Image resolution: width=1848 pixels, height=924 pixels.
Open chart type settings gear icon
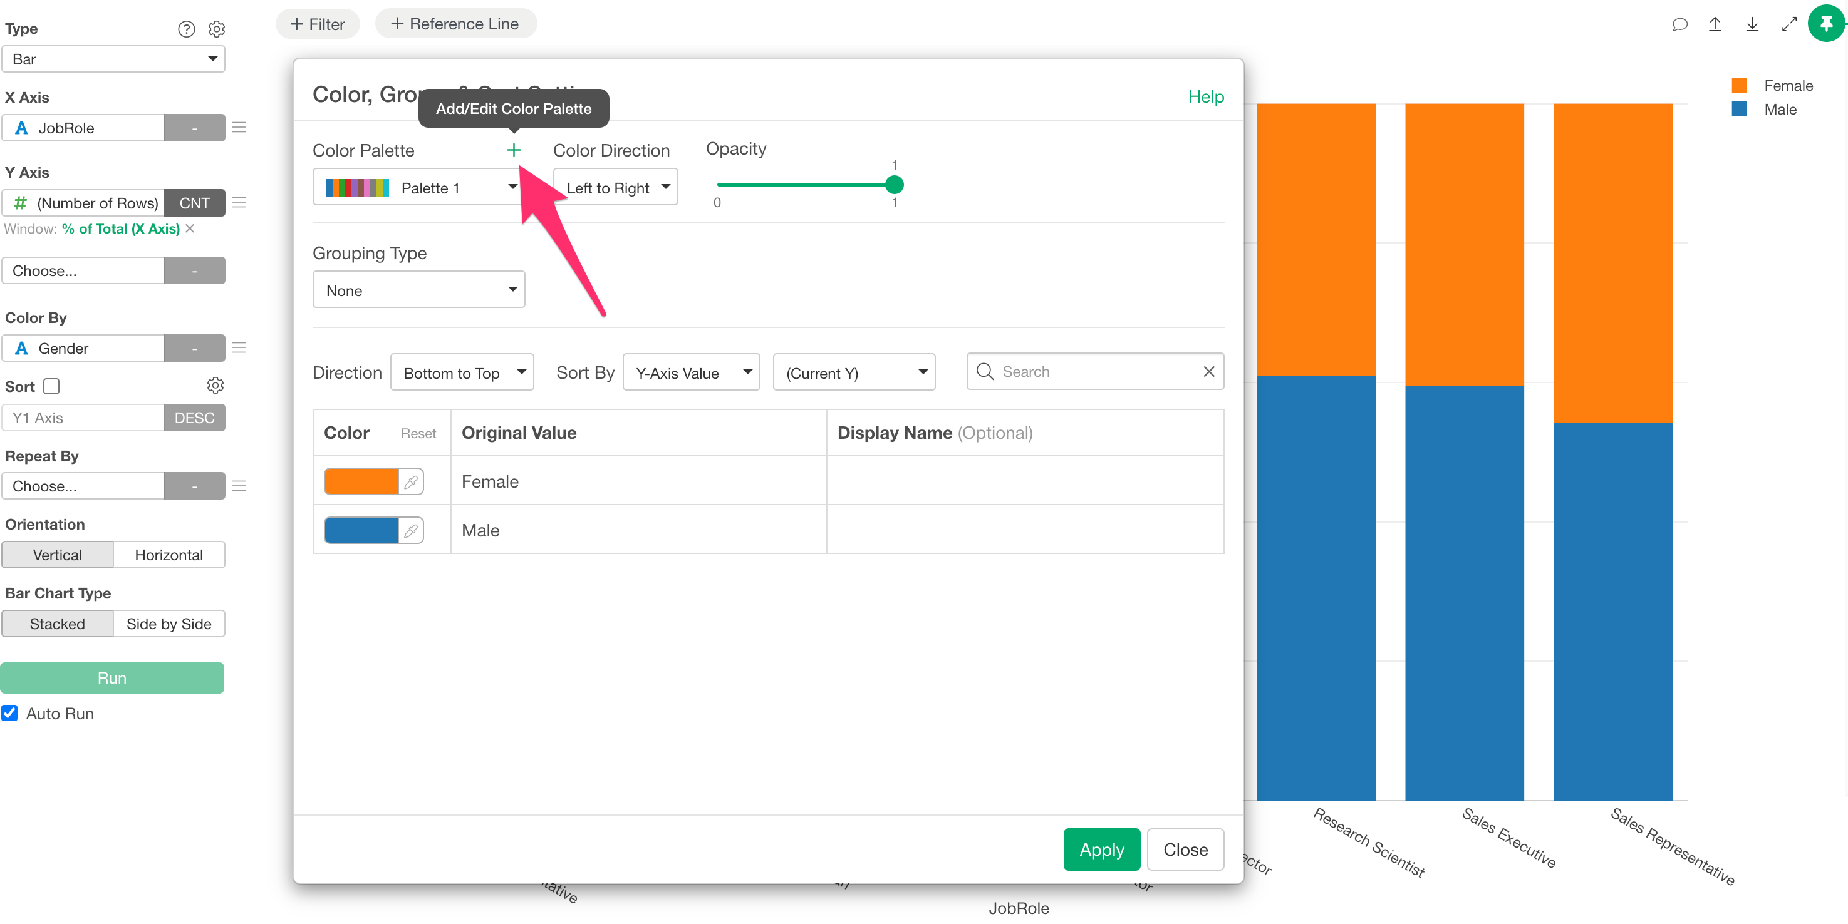[216, 29]
